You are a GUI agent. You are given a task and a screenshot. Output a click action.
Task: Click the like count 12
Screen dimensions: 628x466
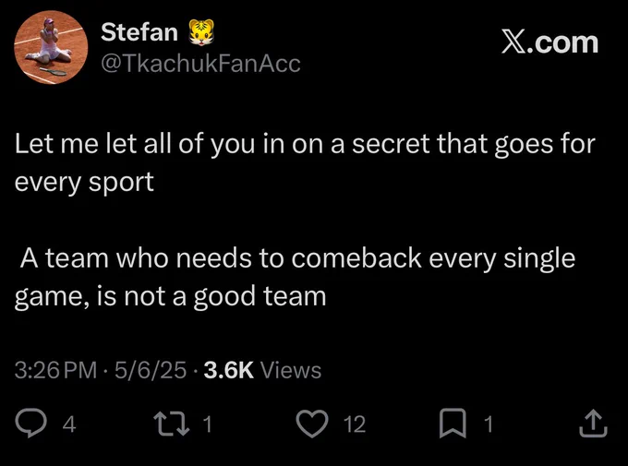pyautogui.click(x=355, y=424)
